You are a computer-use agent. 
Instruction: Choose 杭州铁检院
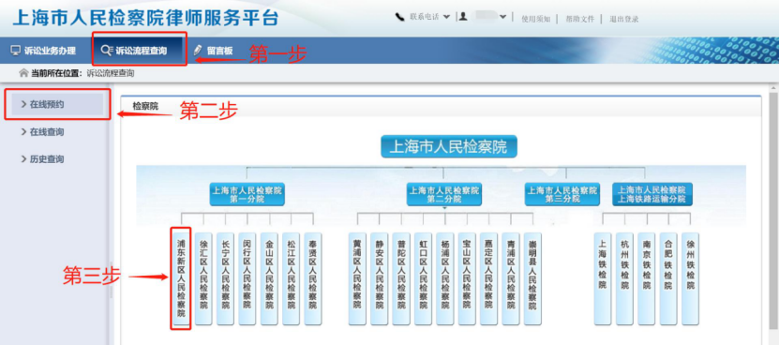pyautogui.click(x=624, y=278)
